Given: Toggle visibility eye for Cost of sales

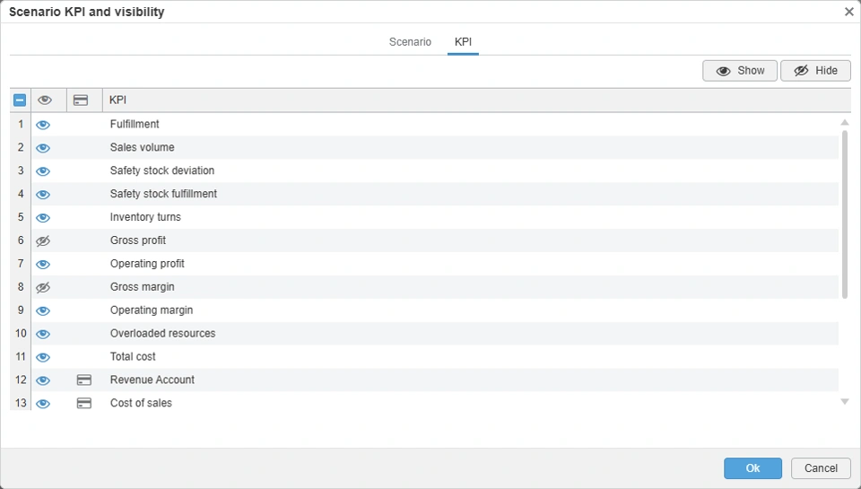Looking at the screenshot, I should (43, 404).
